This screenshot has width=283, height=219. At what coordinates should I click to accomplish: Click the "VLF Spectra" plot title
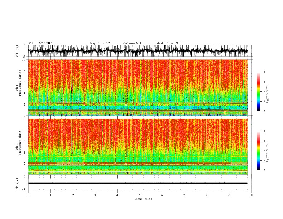[40, 43]
